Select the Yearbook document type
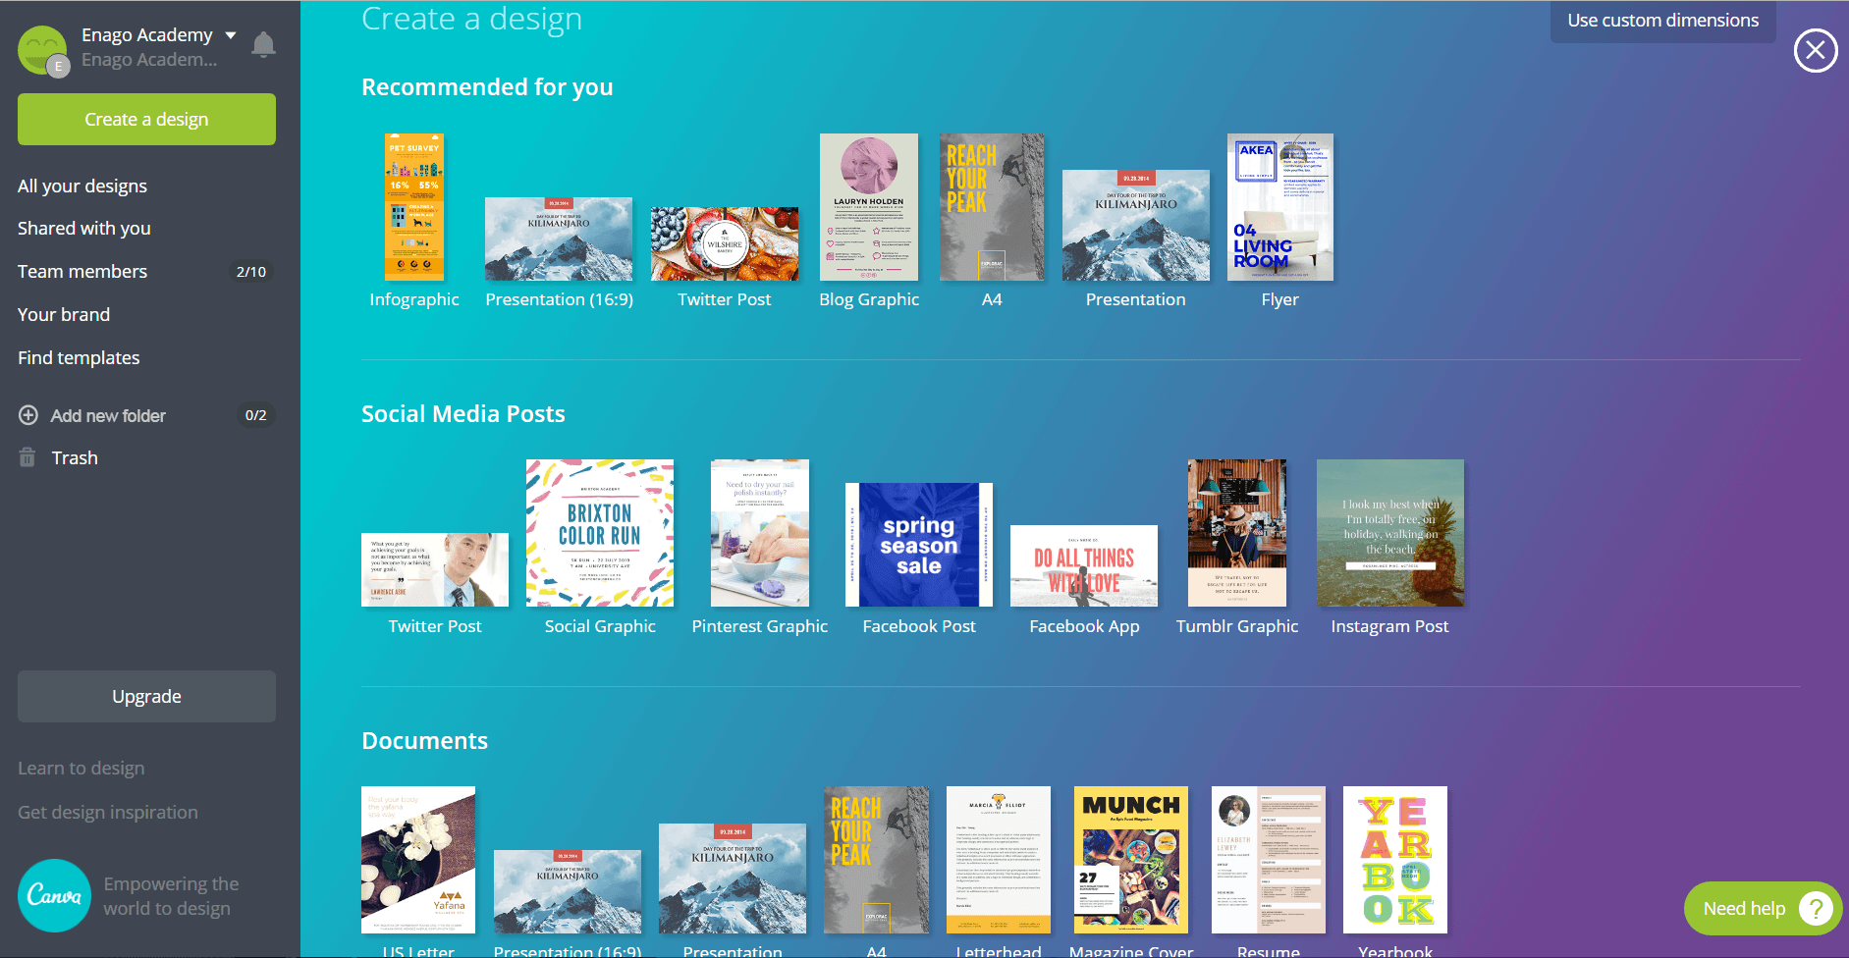The image size is (1849, 958). pos(1394,859)
